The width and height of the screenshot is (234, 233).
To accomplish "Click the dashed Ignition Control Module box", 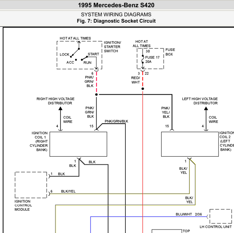I will [31, 185].
